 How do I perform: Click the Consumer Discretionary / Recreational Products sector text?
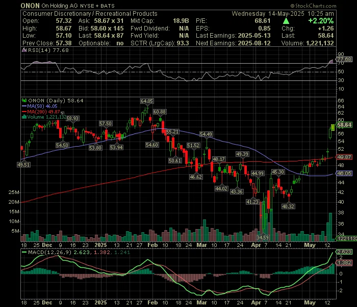[x=90, y=14]
